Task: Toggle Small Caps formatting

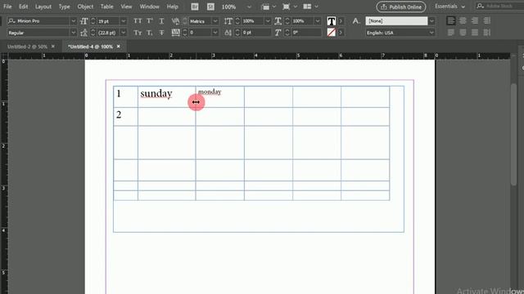Action: coord(138,33)
